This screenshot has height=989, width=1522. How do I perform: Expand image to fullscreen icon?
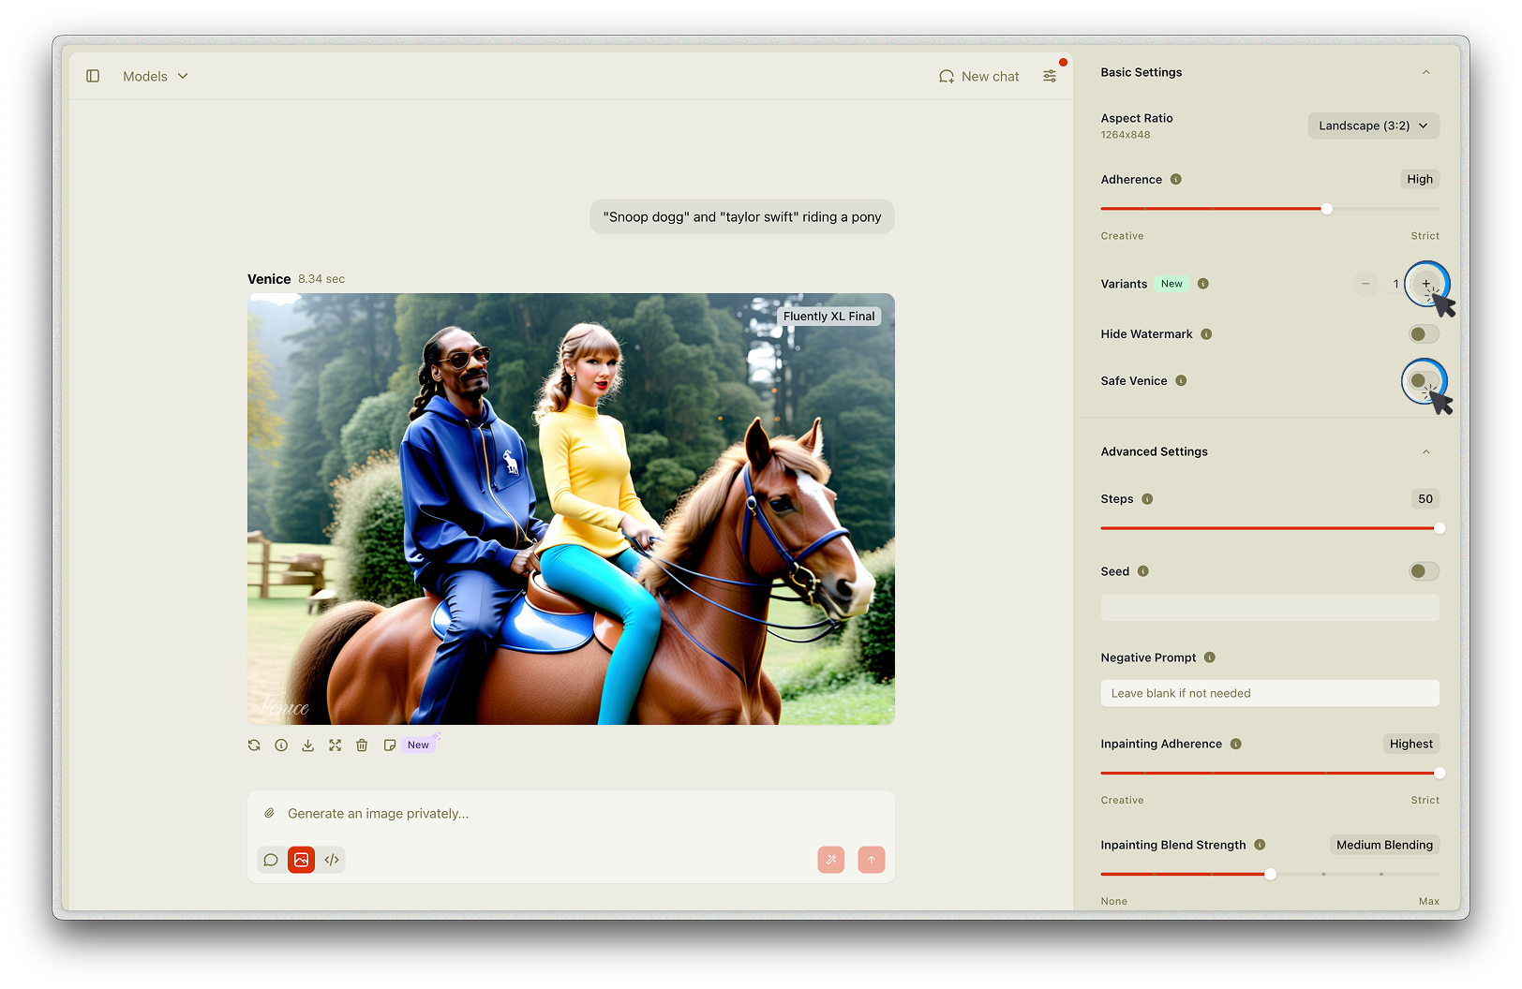pos(335,745)
